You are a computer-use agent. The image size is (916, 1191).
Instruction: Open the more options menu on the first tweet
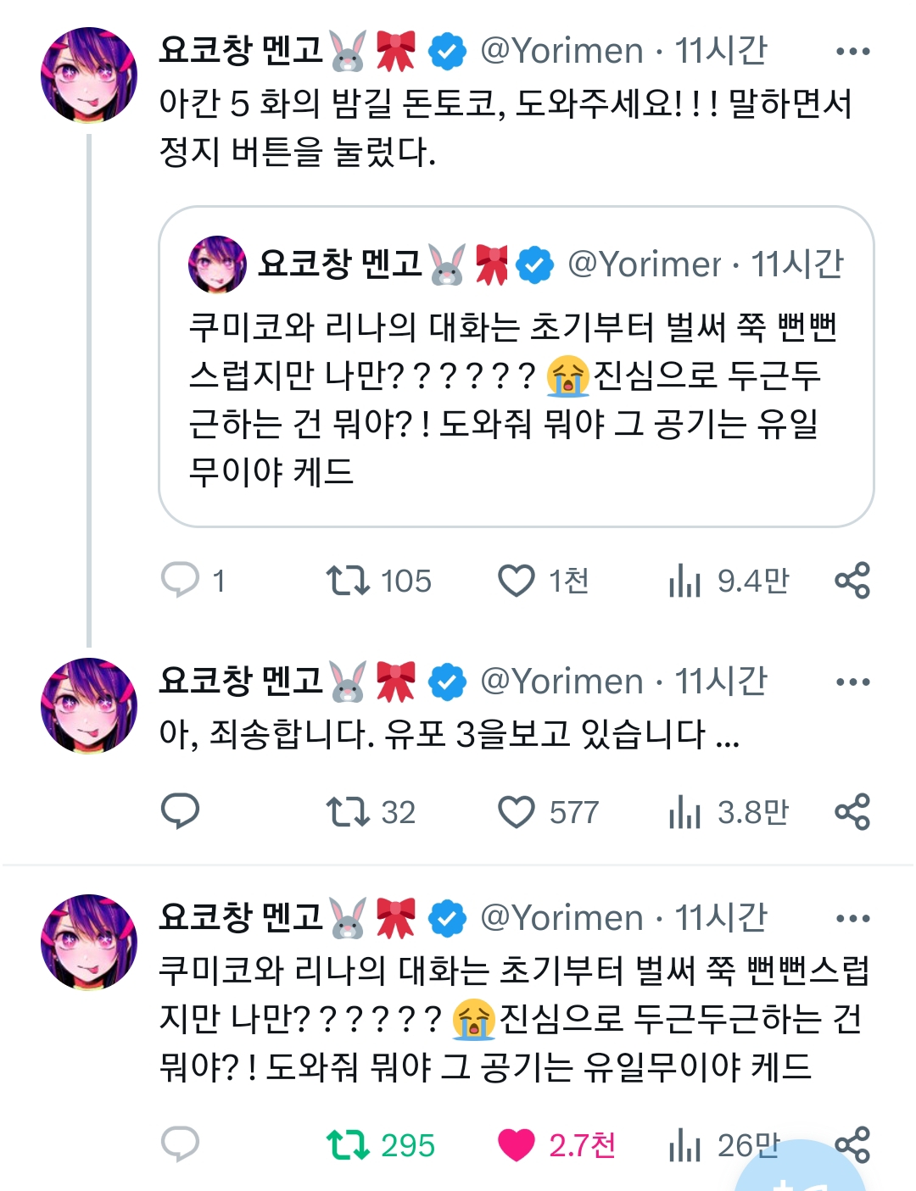[852, 52]
